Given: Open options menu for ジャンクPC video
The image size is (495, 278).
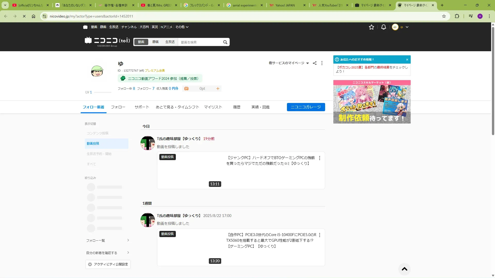Looking at the screenshot, I should click(319, 158).
